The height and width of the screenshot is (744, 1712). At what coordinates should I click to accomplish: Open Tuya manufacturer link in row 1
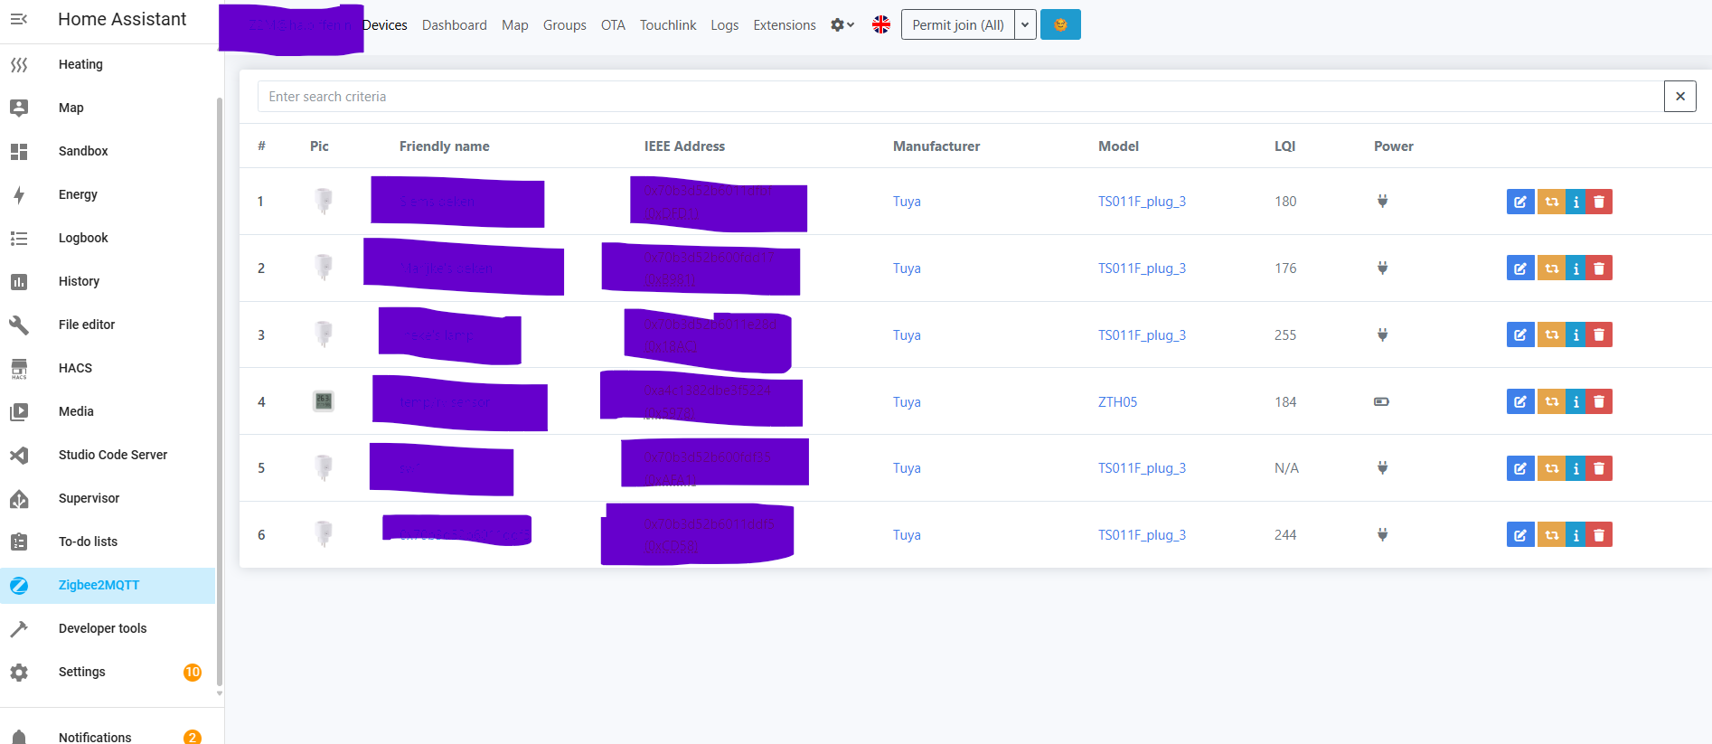point(907,202)
